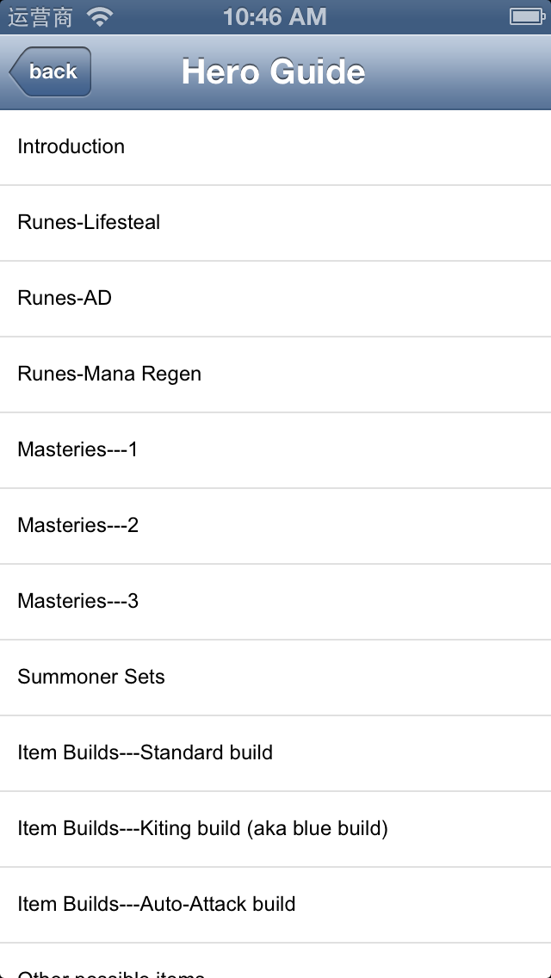Tap the Hero Guide title
Screen dimensions: 551x978
pos(273,71)
